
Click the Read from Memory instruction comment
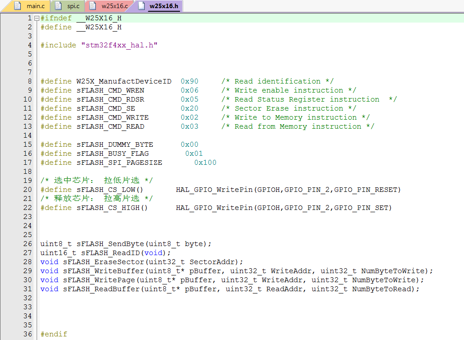(x=298, y=126)
